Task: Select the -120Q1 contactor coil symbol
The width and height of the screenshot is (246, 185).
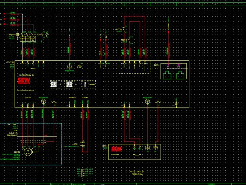Action: 82,144
